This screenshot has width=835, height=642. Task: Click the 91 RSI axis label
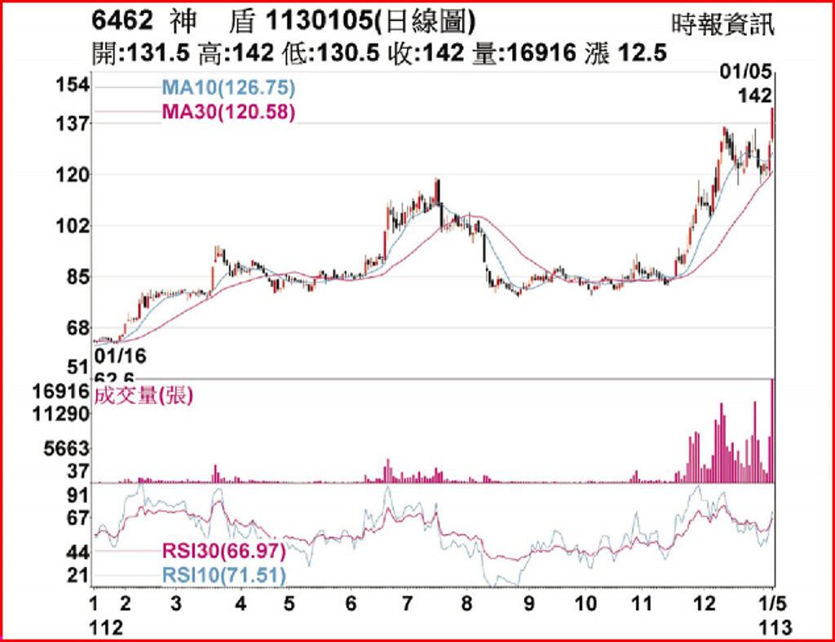[77, 495]
